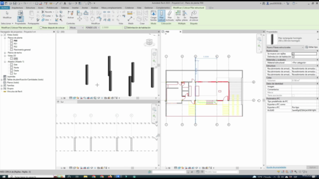Expand the Grupos node
This screenshot has width=319, height=179.
click(1, 89)
